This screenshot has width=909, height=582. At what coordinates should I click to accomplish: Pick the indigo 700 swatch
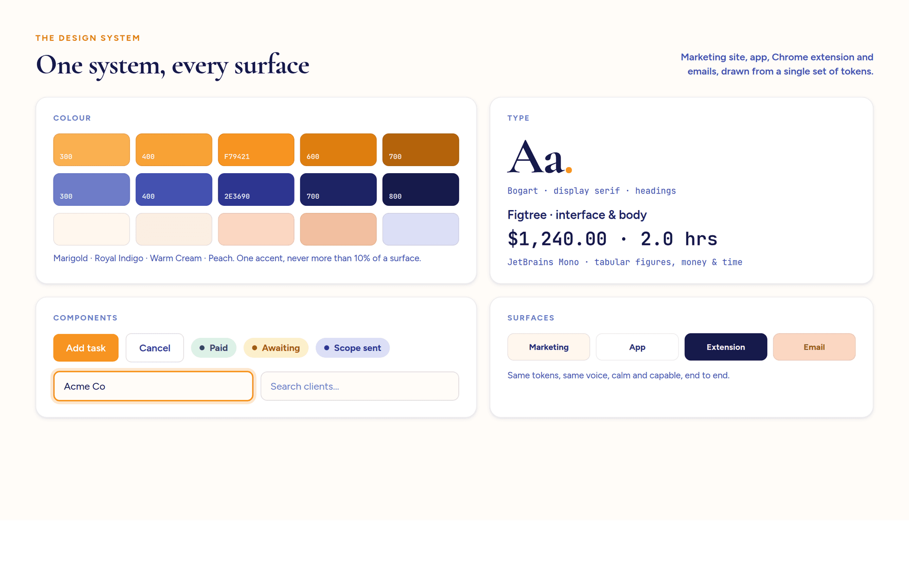(339, 189)
